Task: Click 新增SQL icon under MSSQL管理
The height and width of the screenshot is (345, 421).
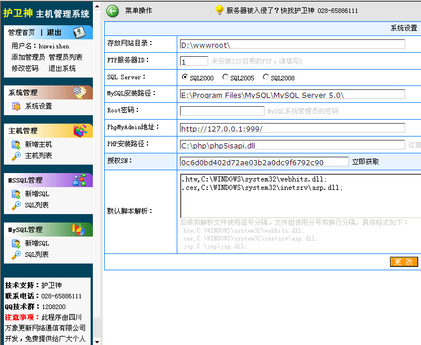Action: (16, 194)
